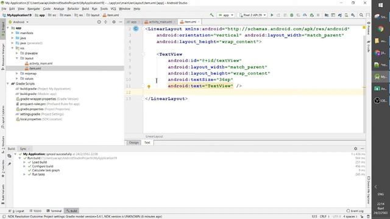390x219 pixels.
Task: Click the yellow lightbulb quick-fix icon
Action: [149, 86]
